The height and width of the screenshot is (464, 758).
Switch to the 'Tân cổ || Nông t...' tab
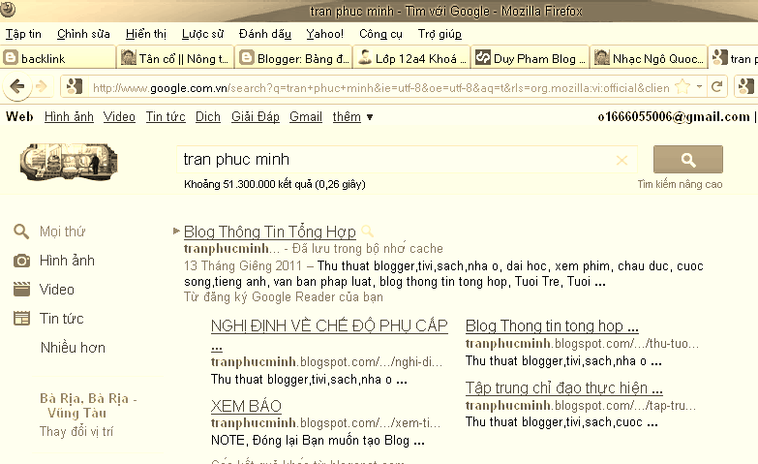click(x=175, y=58)
